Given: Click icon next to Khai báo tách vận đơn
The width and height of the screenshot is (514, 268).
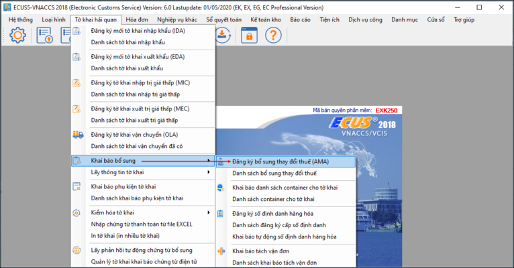Looking at the screenshot, I should pos(222,251).
